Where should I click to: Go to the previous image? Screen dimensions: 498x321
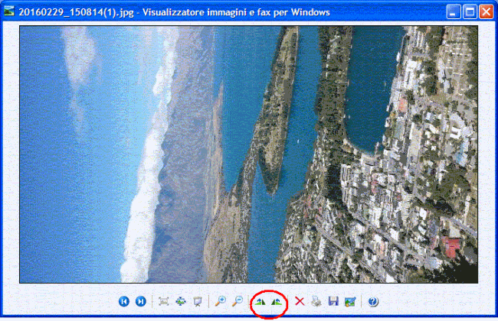[x=124, y=302]
